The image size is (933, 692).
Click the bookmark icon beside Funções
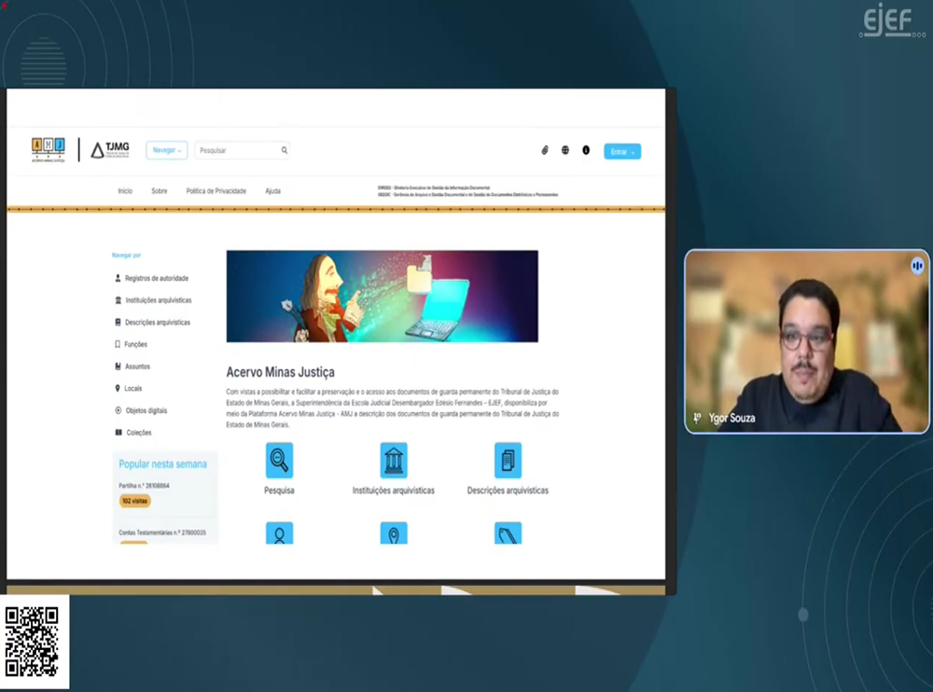[x=118, y=344]
